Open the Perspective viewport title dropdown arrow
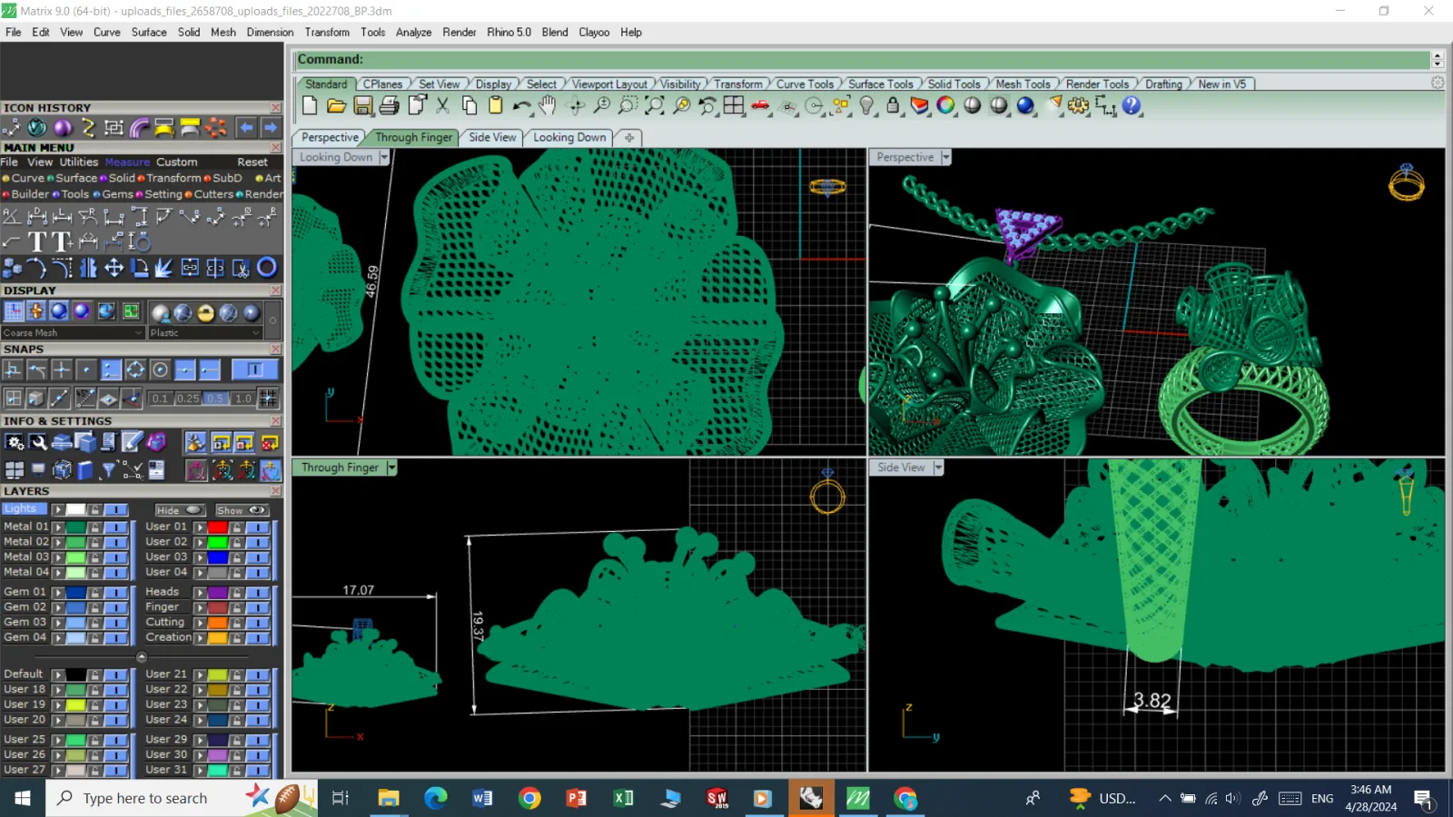Image resolution: width=1453 pixels, height=817 pixels. (946, 157)
